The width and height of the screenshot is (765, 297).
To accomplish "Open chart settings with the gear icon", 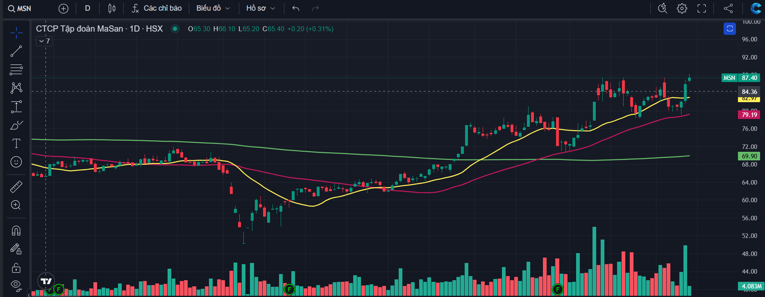I will (682, 8).
